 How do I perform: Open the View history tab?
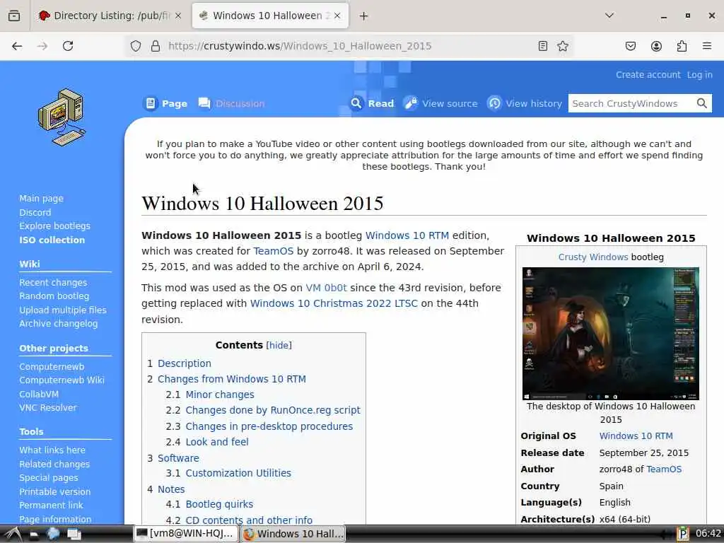click(525, 103)
